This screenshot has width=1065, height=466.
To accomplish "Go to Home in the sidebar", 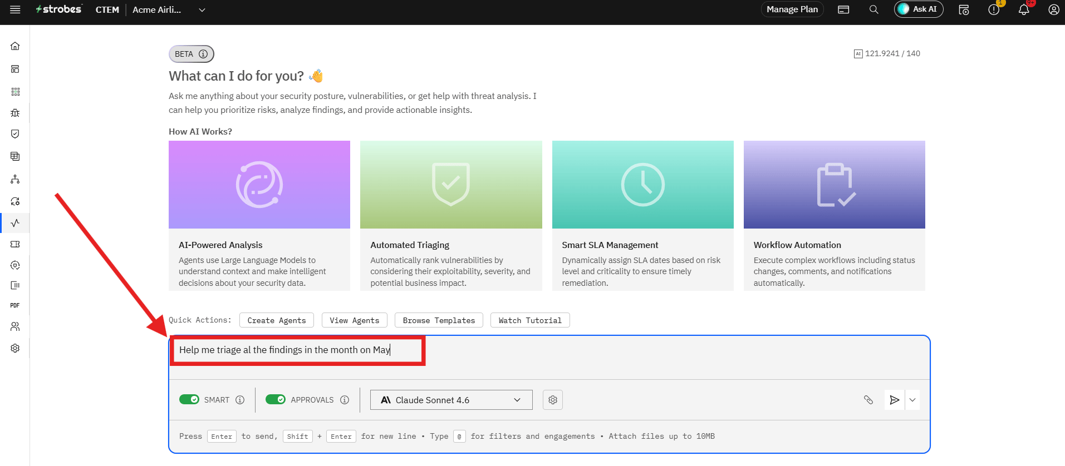I will [x=15, y=46].
